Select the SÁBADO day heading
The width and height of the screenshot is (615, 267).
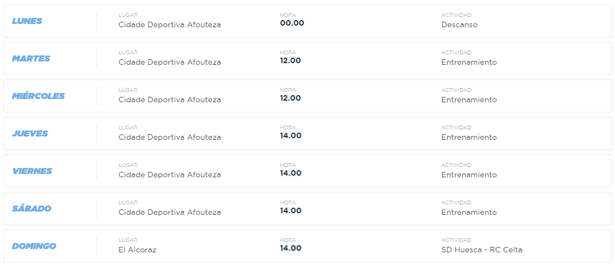pos(32,209)
